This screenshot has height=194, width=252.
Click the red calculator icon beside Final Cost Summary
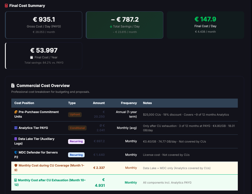coord(6,5)
